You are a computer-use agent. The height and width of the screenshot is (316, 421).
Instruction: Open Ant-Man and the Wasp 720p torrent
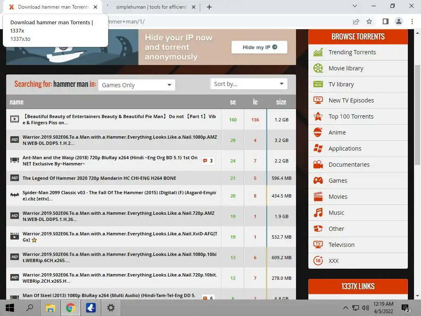110,161
